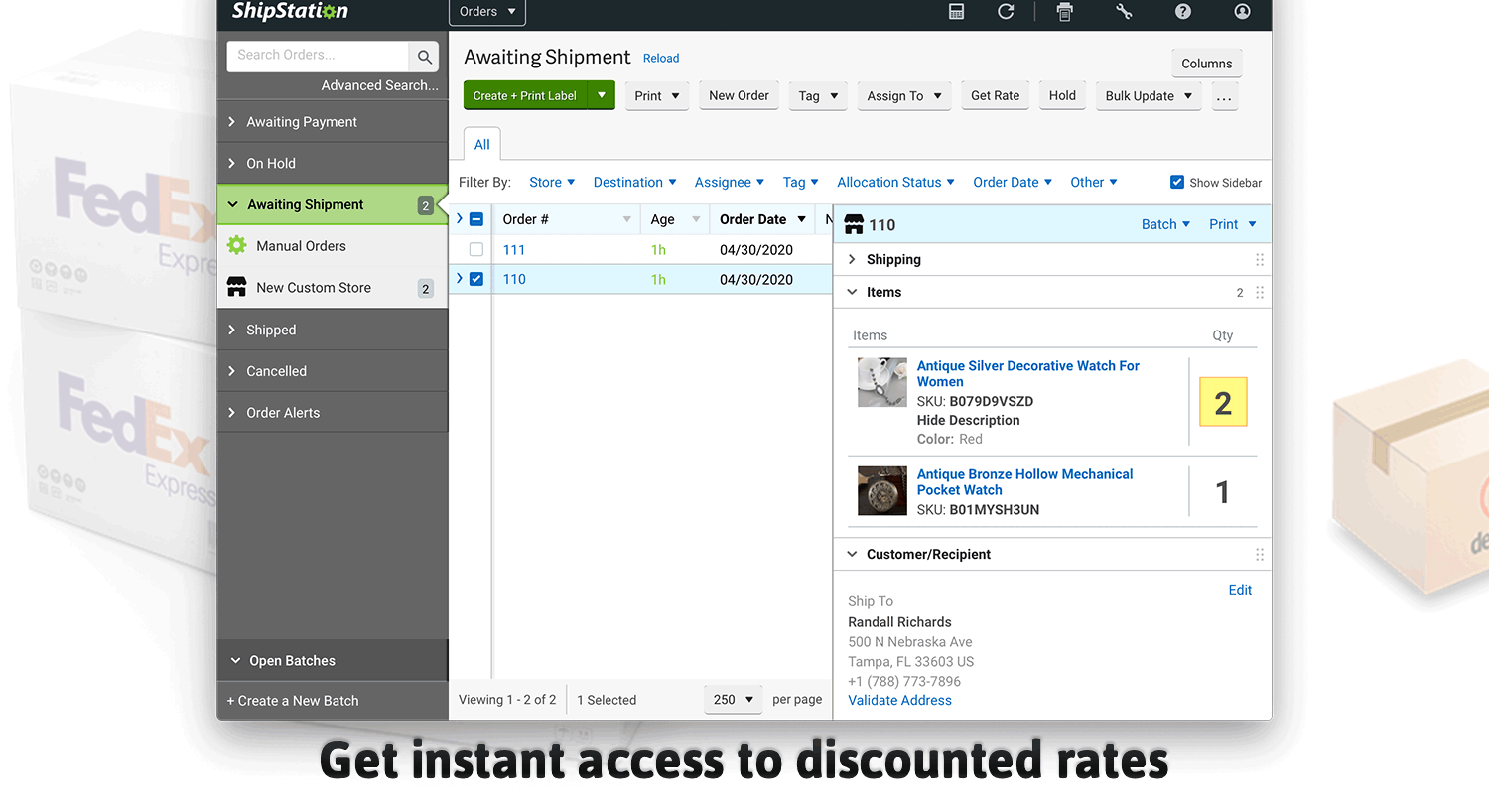Open the Order Date filter dropdown
Screen dimensions: 1489x794
1013,182
